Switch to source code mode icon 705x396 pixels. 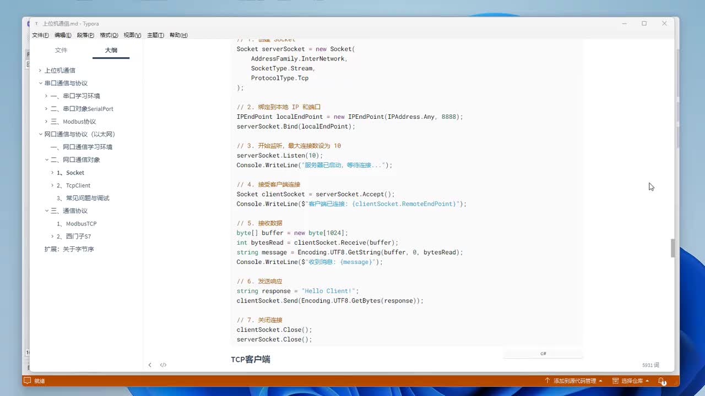point(163,365)
